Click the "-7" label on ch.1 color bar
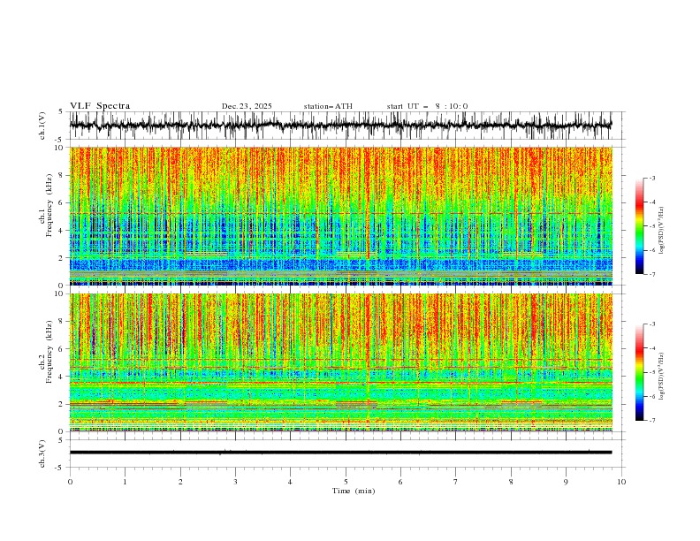700x541 pixels. tap(652, 274)
